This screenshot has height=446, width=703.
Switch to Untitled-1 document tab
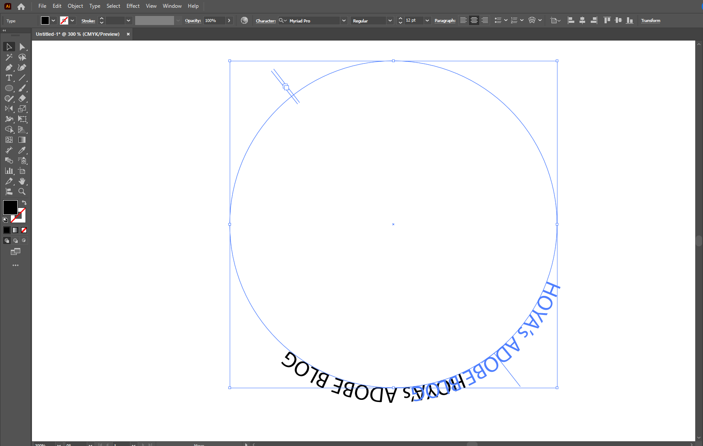coord(78,34)
